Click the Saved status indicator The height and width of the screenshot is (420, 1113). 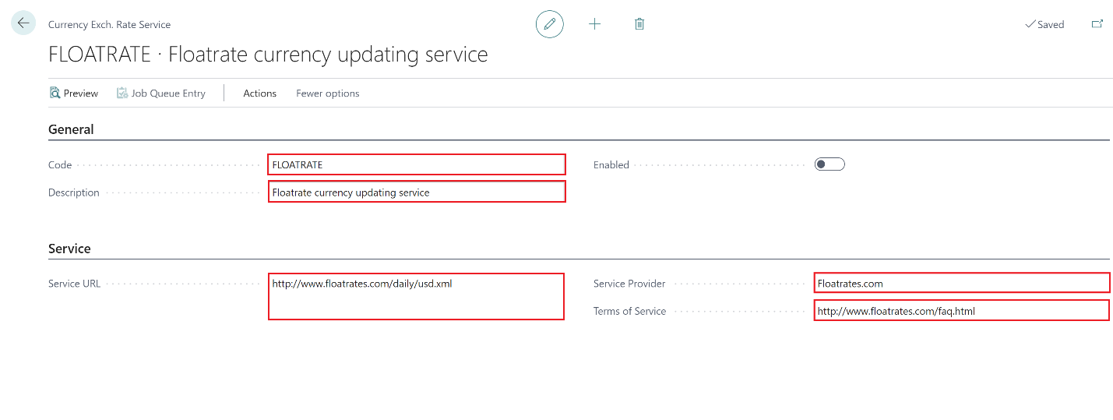1044,24
